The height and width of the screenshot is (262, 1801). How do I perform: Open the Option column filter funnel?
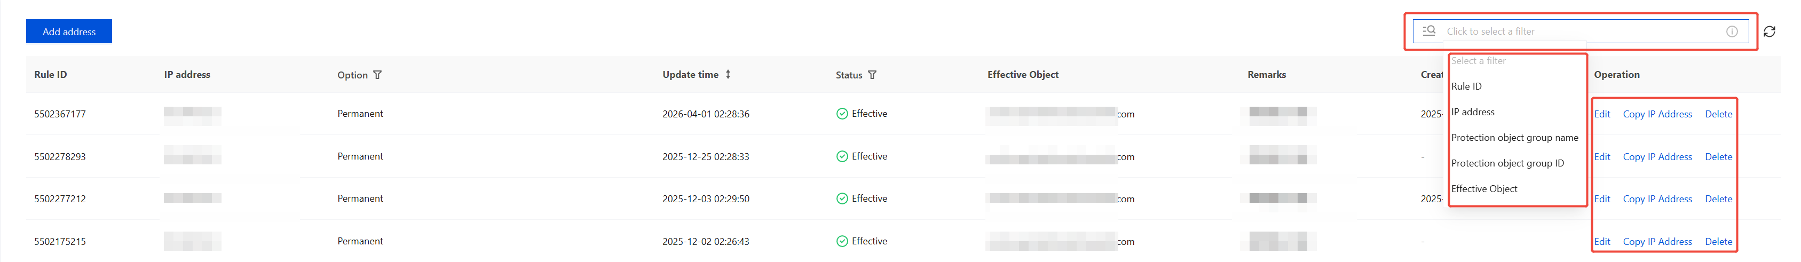pos(377,75)
